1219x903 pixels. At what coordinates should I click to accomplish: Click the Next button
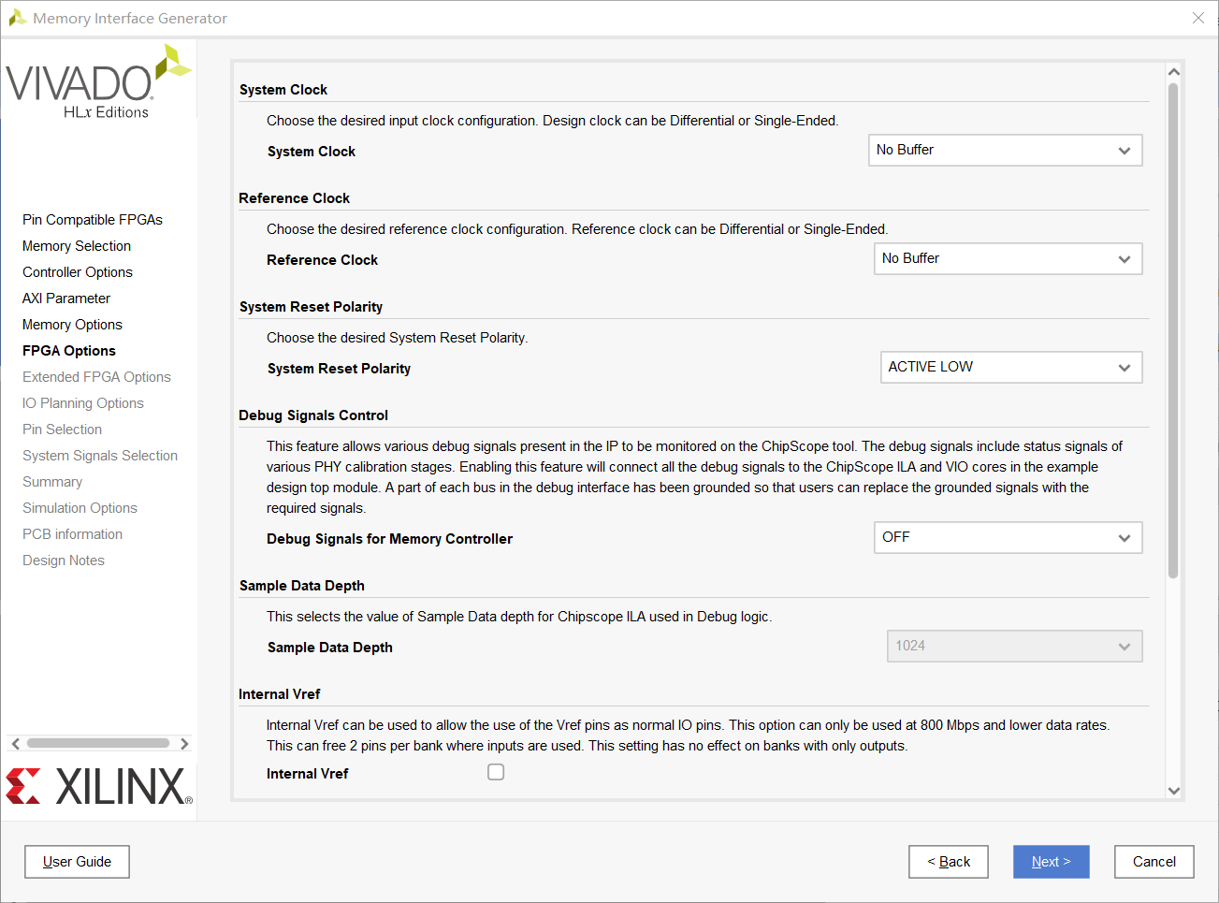pyautogui.click(x=1052, y=862)
